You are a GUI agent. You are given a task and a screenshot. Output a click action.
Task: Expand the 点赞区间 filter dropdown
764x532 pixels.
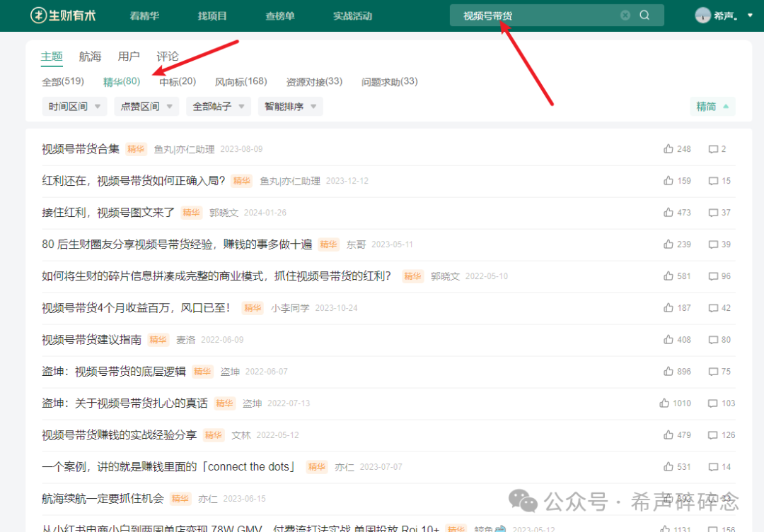tap(146, 105)
